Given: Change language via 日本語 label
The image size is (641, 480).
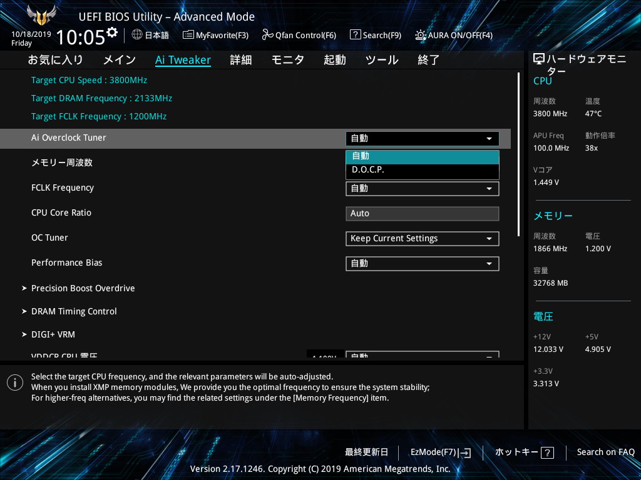Looking at the screenshot, I should (x=157, y=35).
